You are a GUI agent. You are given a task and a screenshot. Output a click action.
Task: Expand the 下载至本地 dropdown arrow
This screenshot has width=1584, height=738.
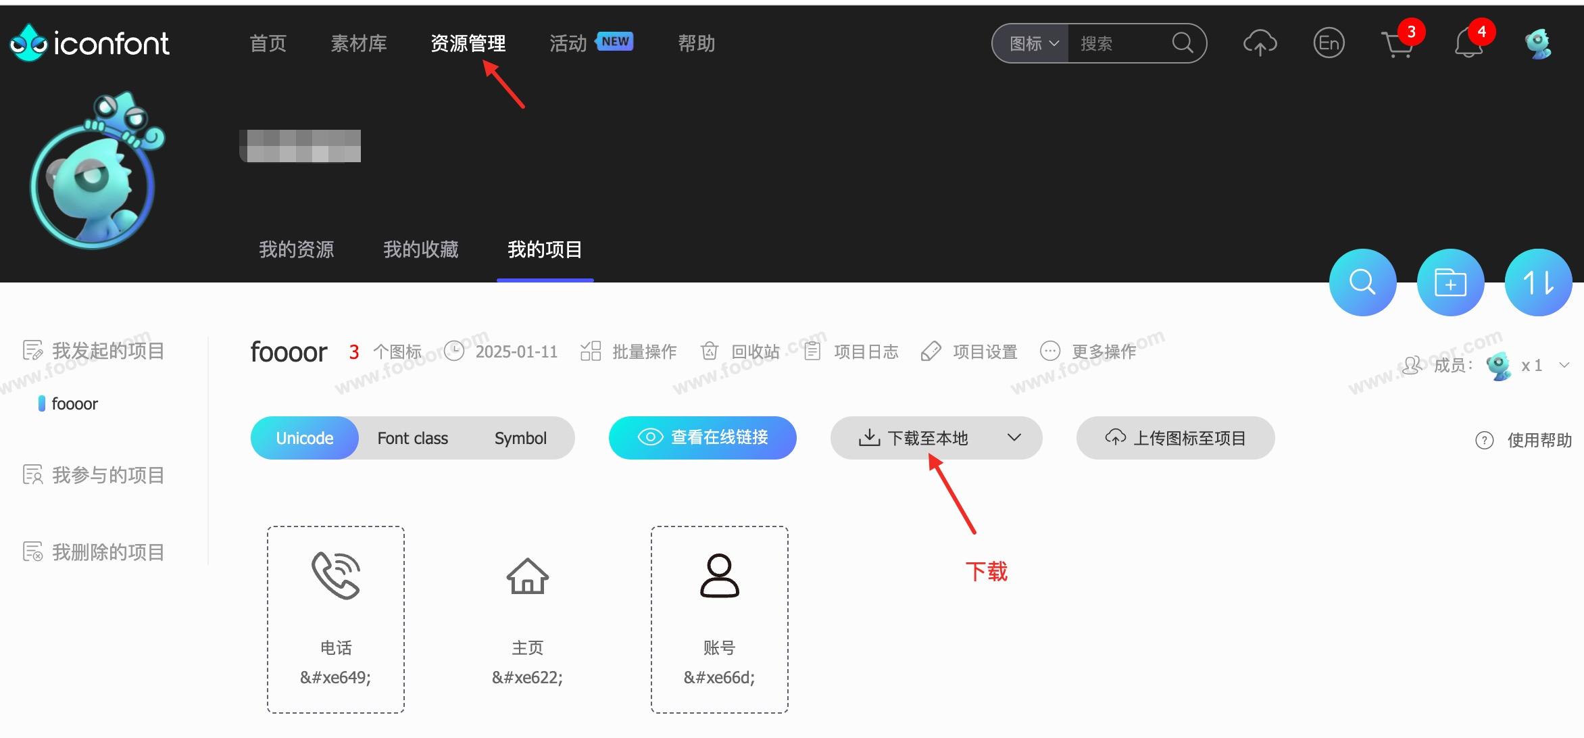point(1014,438)
